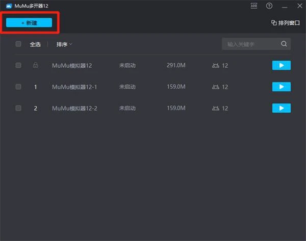Image resolution: width=306 pixels, height=241 pixels.
Task: Check the box for MuMu模拟器12
Action: point(18,65)
